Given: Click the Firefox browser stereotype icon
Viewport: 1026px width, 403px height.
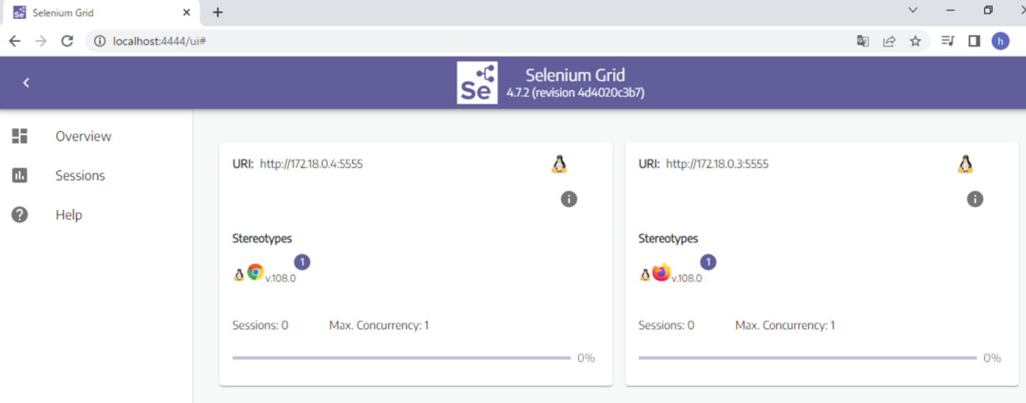Looking at the screenshot, I should [661, 273].
